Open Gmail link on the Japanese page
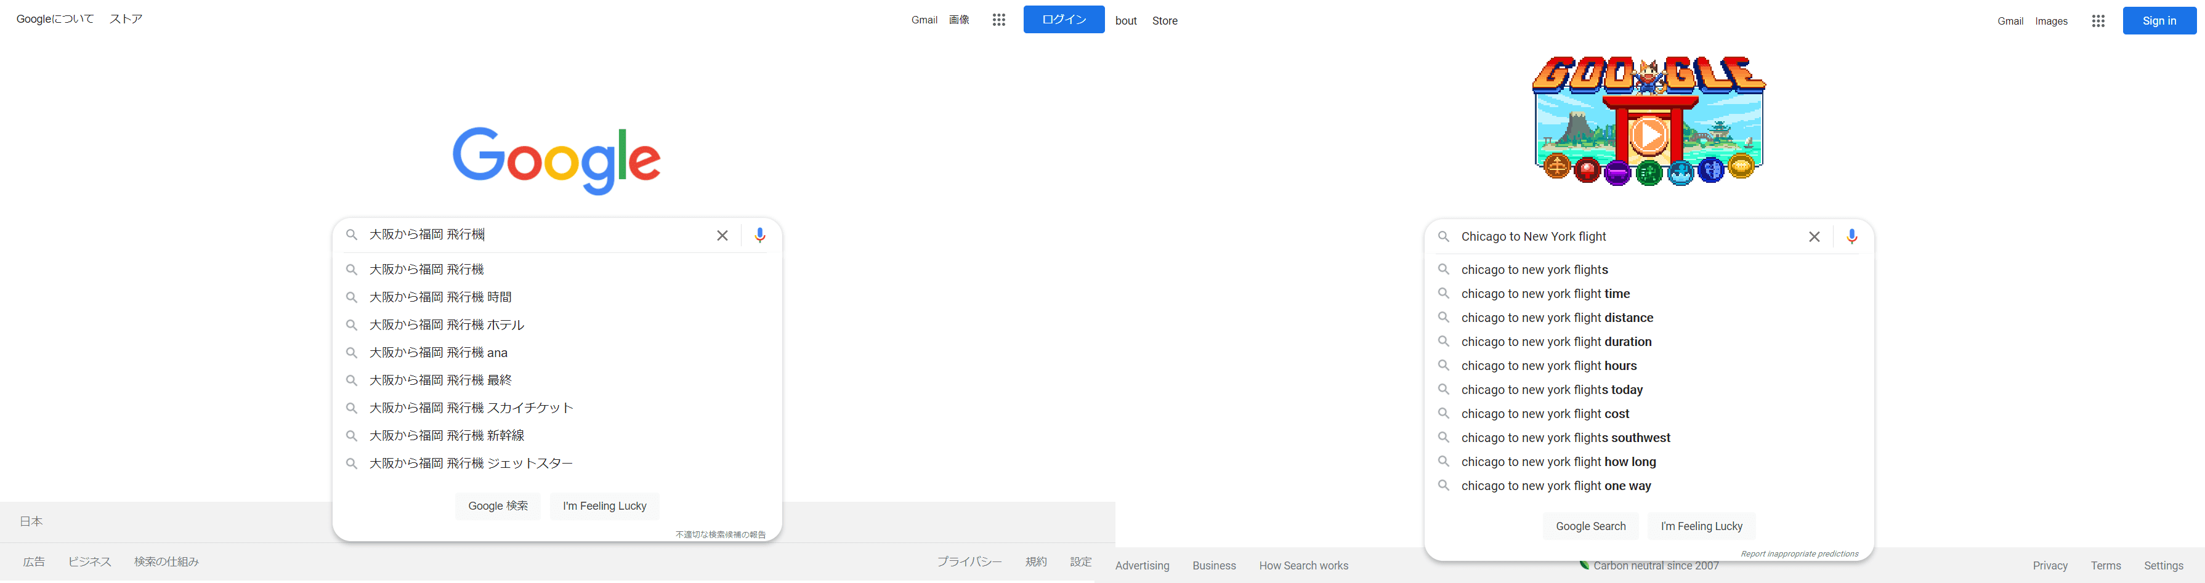The image size is (2205, 583). [x=924, y=20]
